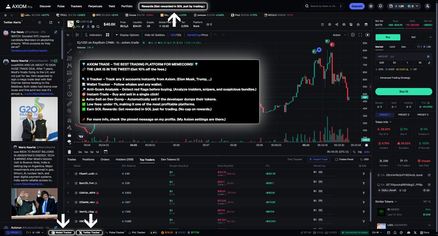Select the text annotation tool
Screen dimensions: 438x236
[69, 87]
